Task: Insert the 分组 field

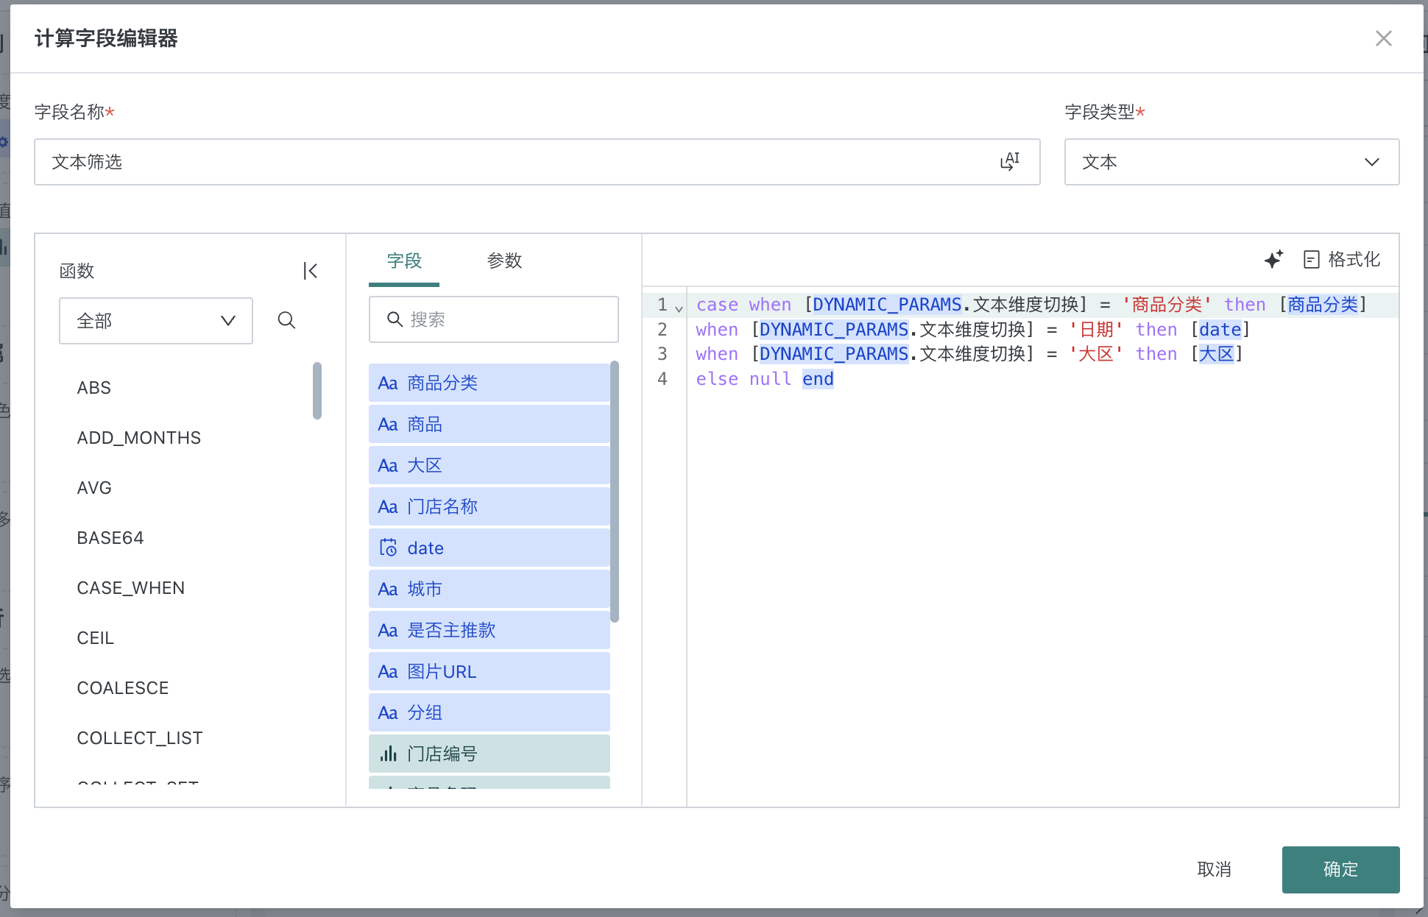Action: click(x=489, y=712)
